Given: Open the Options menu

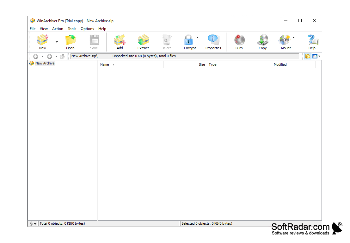Looking at the screenshot, I should pos(87,28).
